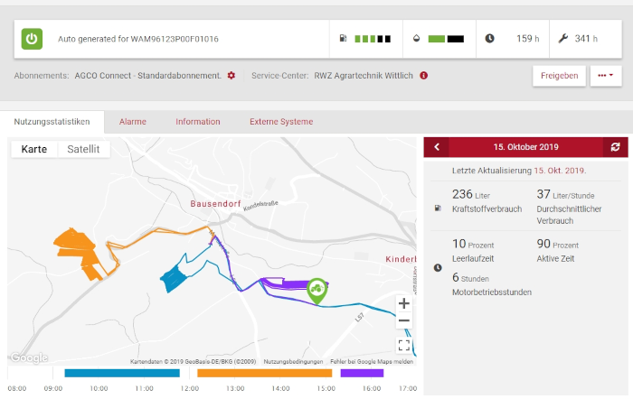Toggle fullscreen map view
Image resolution: width=633 pixels, height=399 pixels.
404,345
